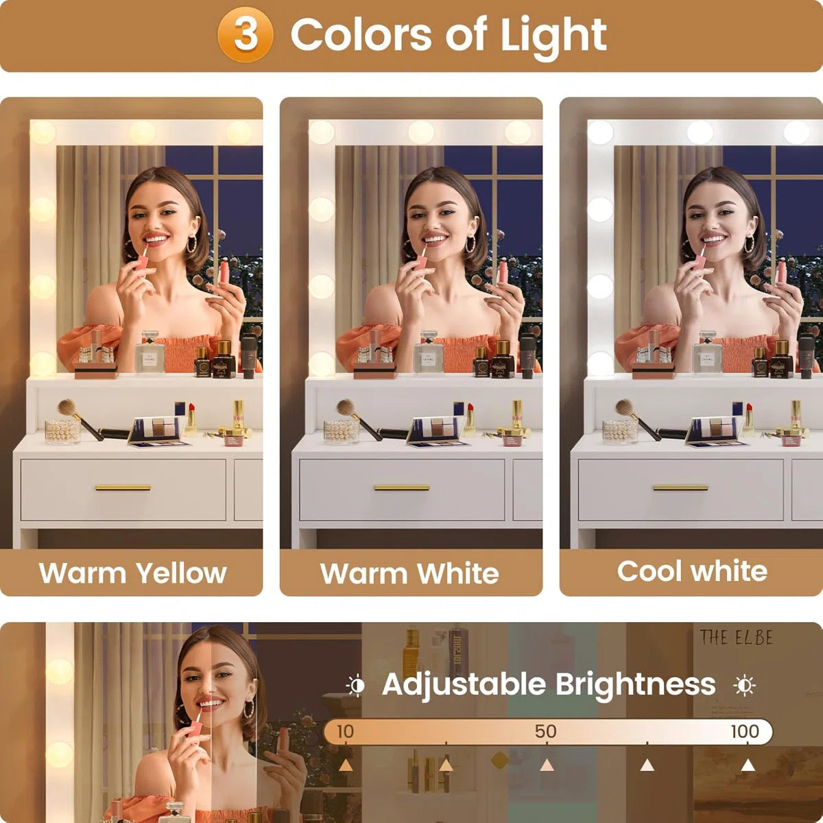This screenshot has width=823, height=823.
Task: Click the Adjustable Brightness heading
Action: coord(549,684)
